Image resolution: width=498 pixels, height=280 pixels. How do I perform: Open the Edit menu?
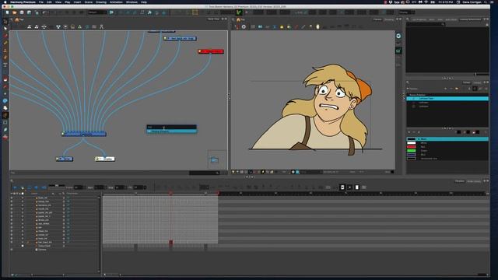[x=49, y=2]
